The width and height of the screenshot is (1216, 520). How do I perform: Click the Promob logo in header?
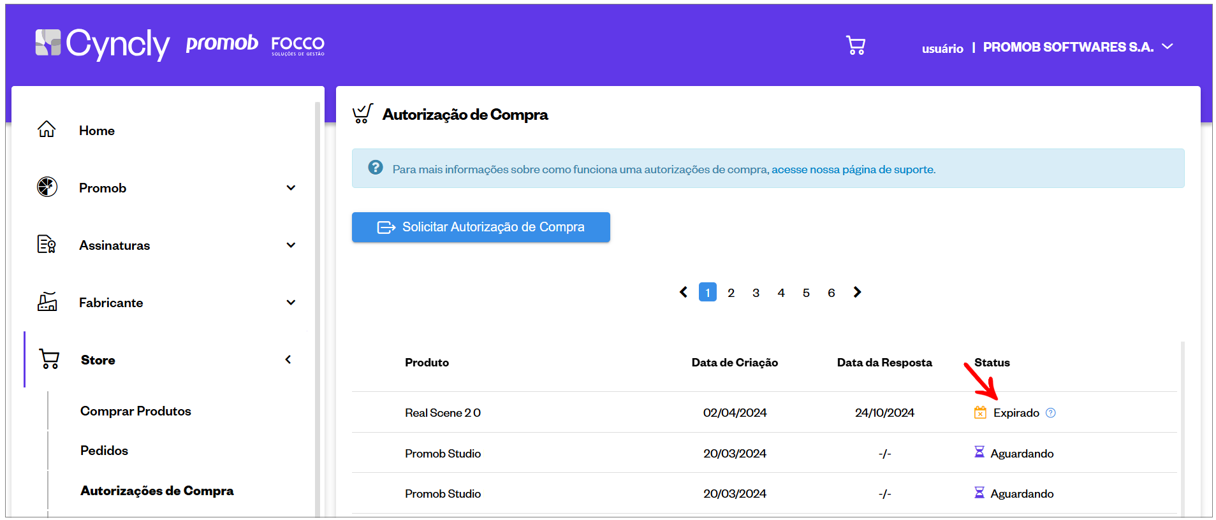tap(222, 43)
